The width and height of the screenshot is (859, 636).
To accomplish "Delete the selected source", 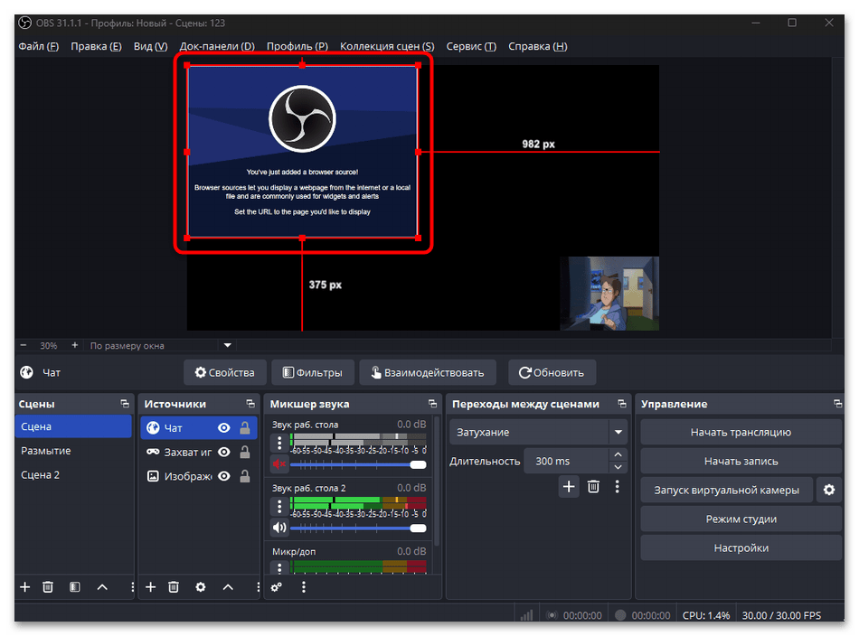I will [x=174, y=587].
